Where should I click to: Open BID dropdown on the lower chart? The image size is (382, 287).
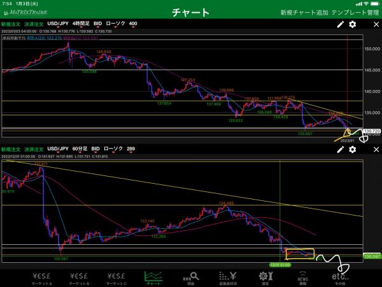tap(95, 149)
